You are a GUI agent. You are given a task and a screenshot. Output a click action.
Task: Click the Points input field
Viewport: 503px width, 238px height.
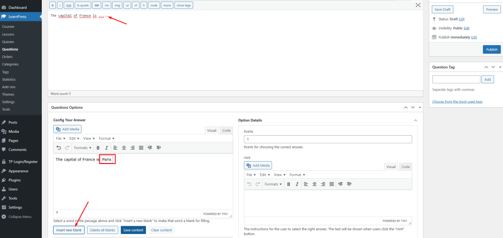point(328,140)
